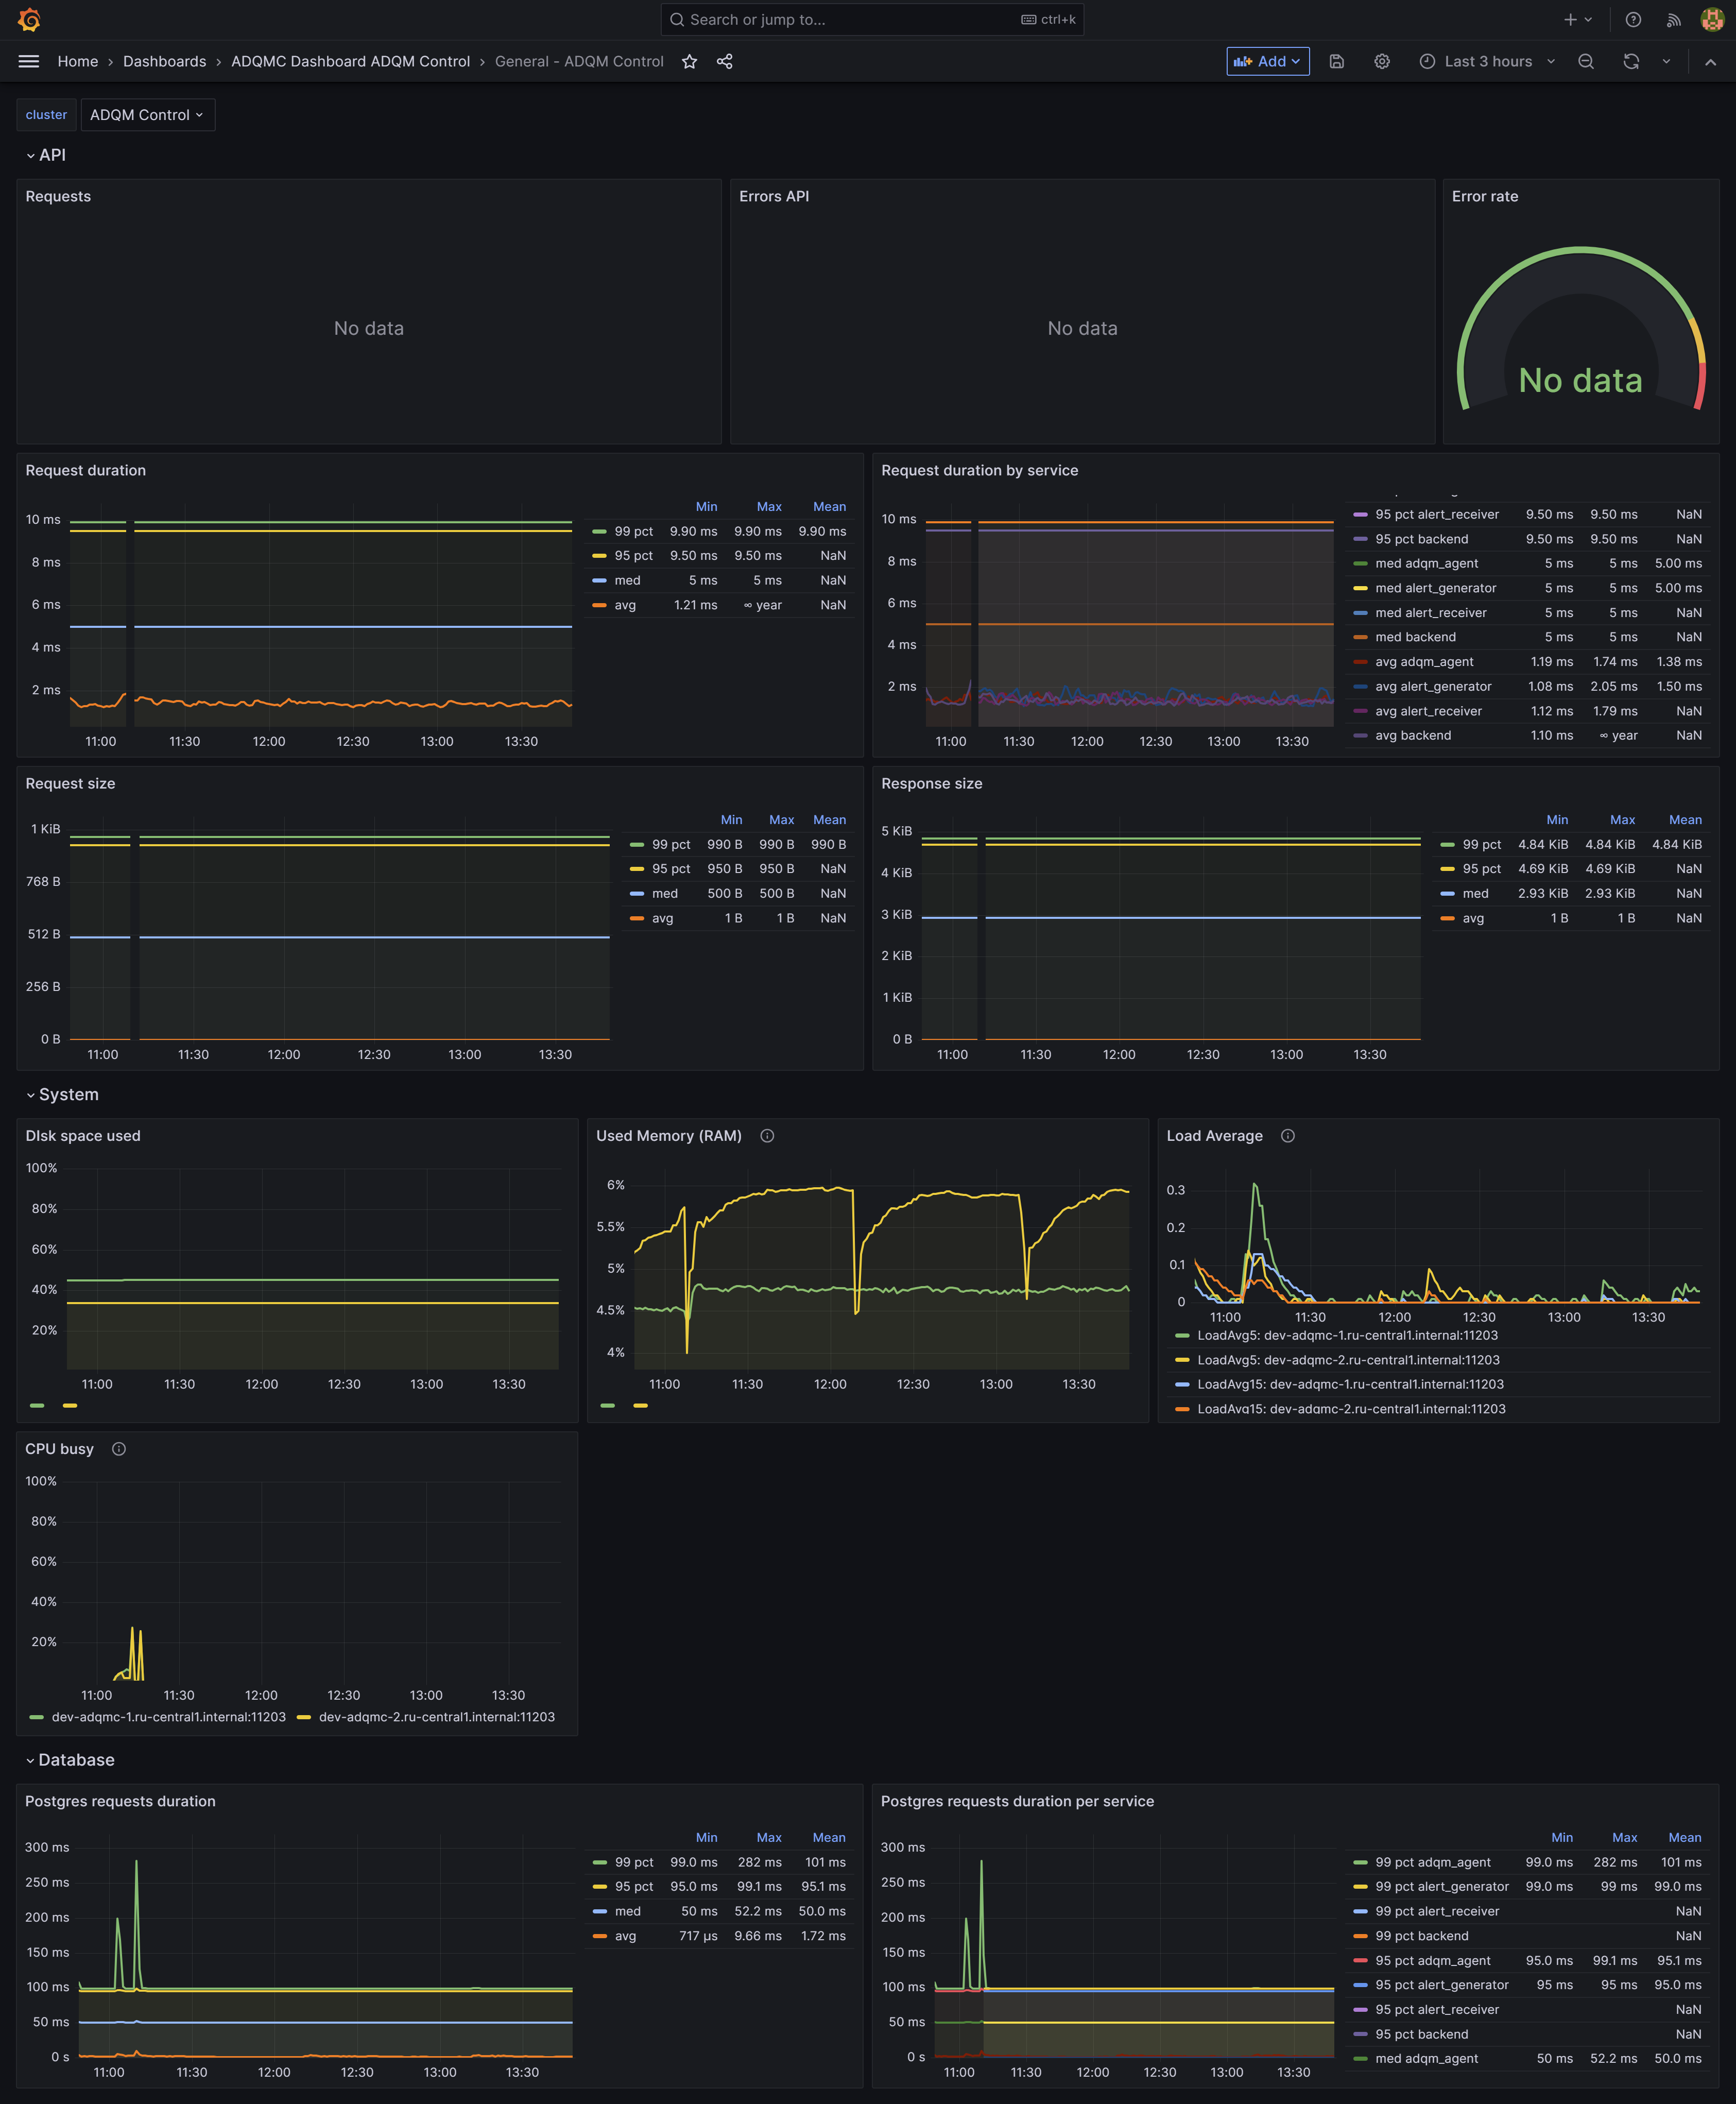This screenshot has width=1736, height=2104.
Task: Open the main navigation hamburger menu
Action: click(x=29, y=61)
